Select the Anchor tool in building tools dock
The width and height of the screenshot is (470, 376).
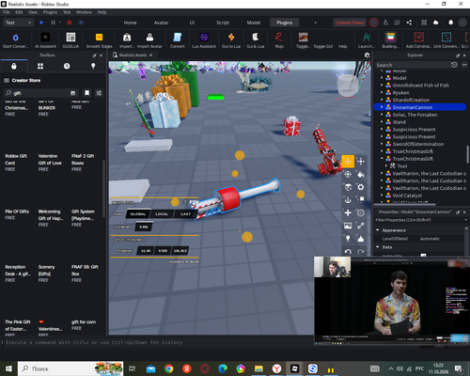click(348, 200)
